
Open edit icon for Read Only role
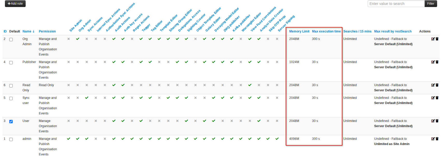point(433,85)
